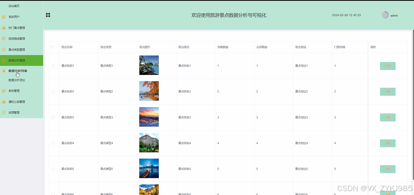Click the title 欢迎使用旅游景点数据分析与可视化
Screen dimensions: 414x195
tap(229, 15)
